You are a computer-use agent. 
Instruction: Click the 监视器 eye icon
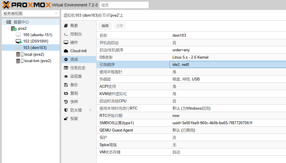point(66,76)
